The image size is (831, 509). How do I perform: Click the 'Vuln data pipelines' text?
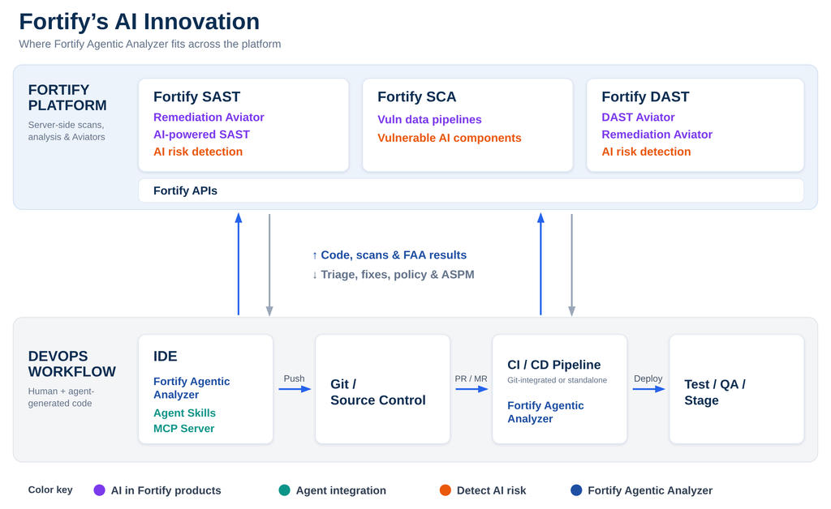tap(429, 120)
